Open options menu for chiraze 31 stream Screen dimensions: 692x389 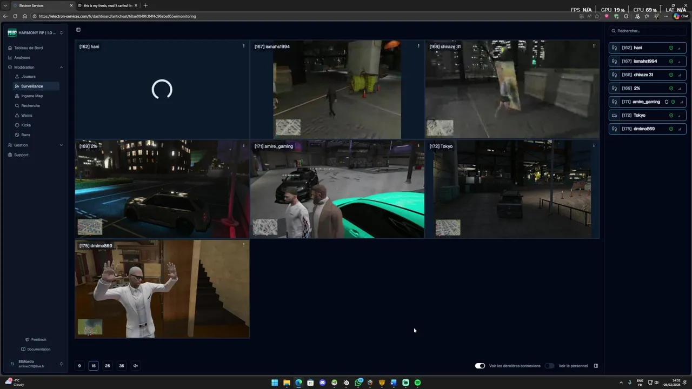(594, 46)
